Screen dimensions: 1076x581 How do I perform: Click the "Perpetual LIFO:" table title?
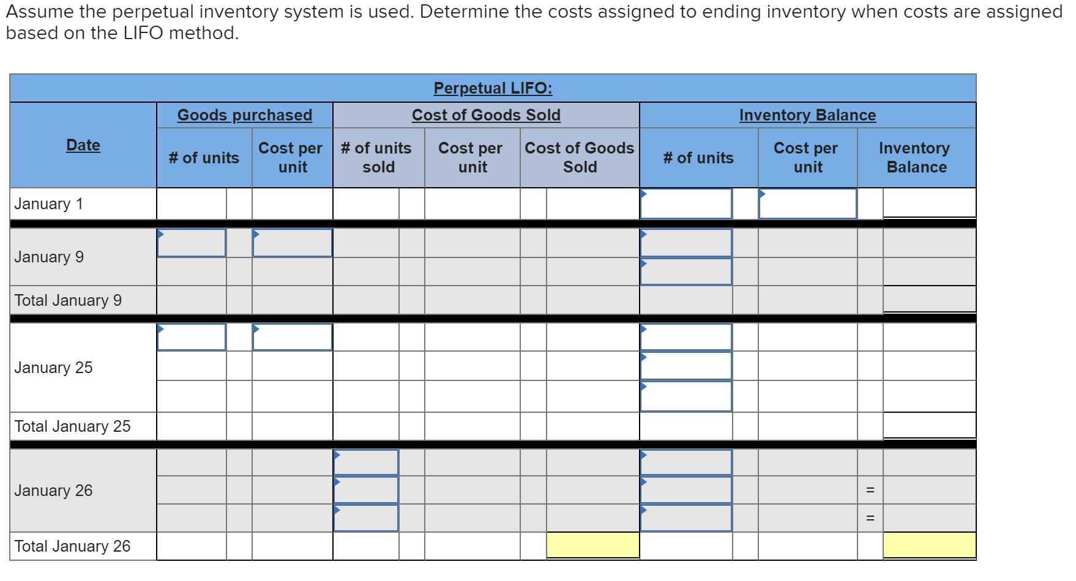point(493,88)
